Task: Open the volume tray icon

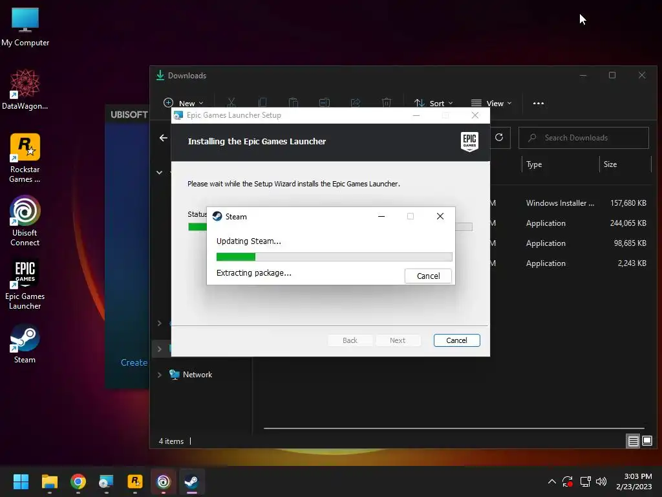Action: (601, 481)
